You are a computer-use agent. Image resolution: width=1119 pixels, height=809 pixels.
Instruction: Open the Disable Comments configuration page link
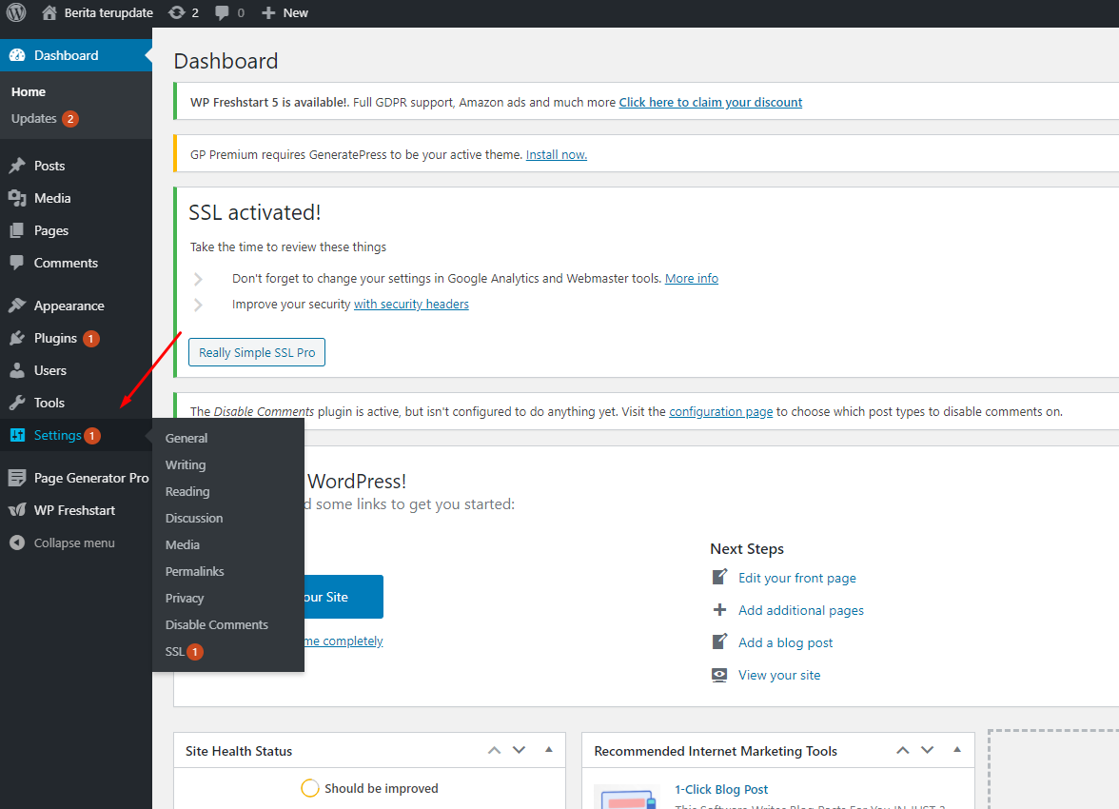pyautogui.click(x=720, y=411)
